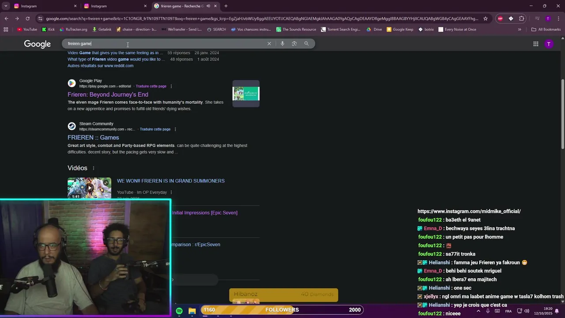The width and height of the screenshot is (565, 318).
Task: Open Chrome three-dot menu
Action: point(558,19)
